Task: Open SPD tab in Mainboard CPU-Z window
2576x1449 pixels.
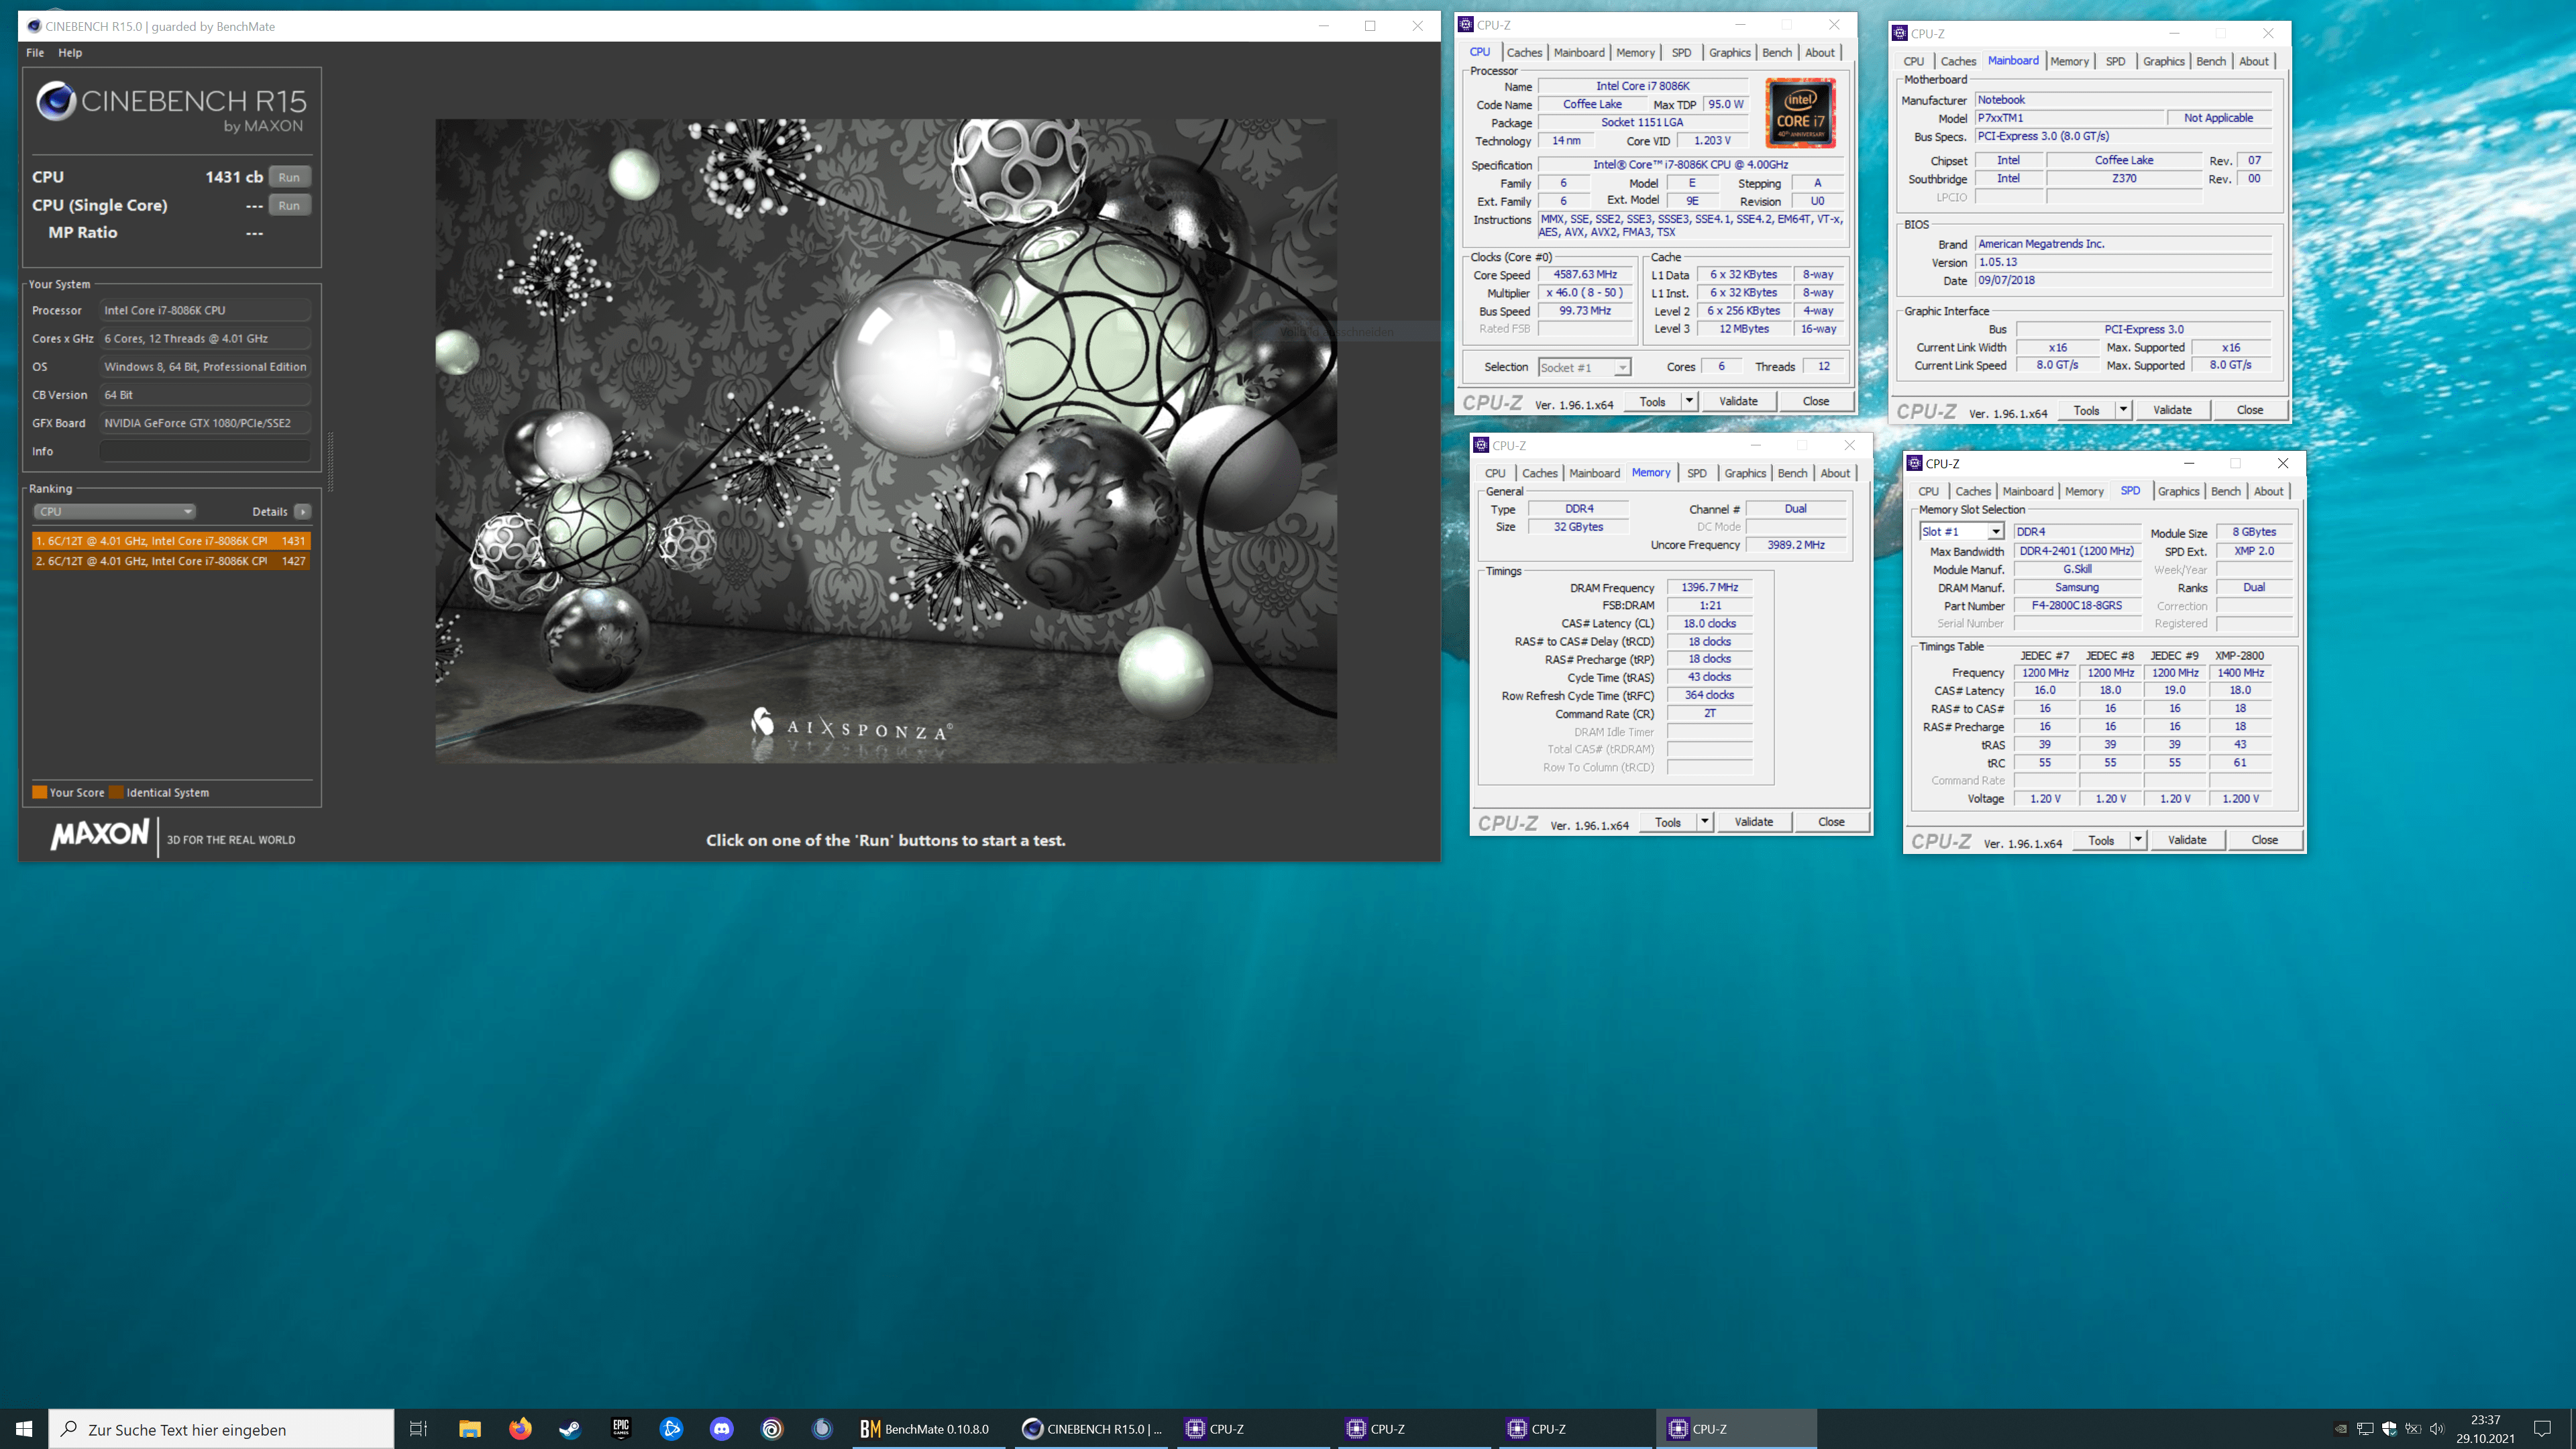Action: click(x=2115, y=61)
